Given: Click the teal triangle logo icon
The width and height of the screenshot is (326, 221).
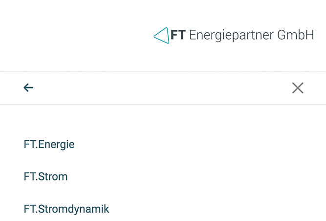Looking at the screenshot, I should [162, 36].
